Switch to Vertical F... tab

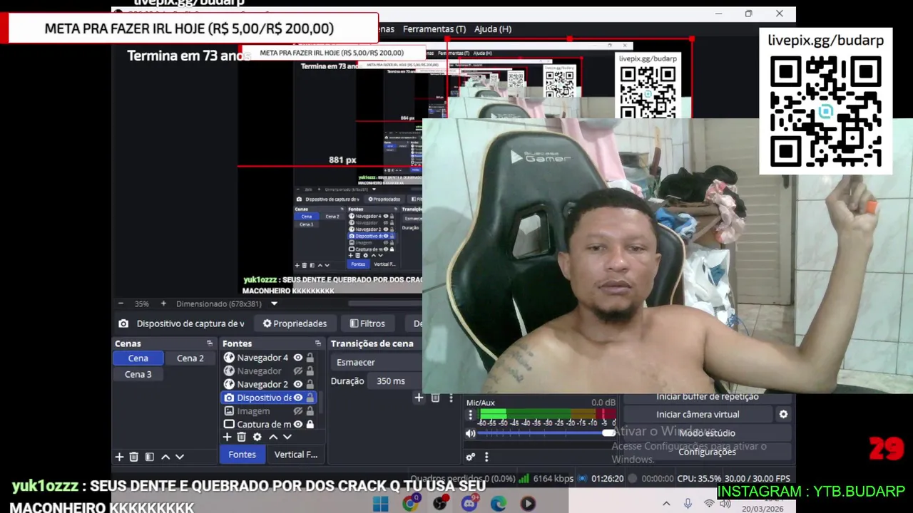(295, 455)
